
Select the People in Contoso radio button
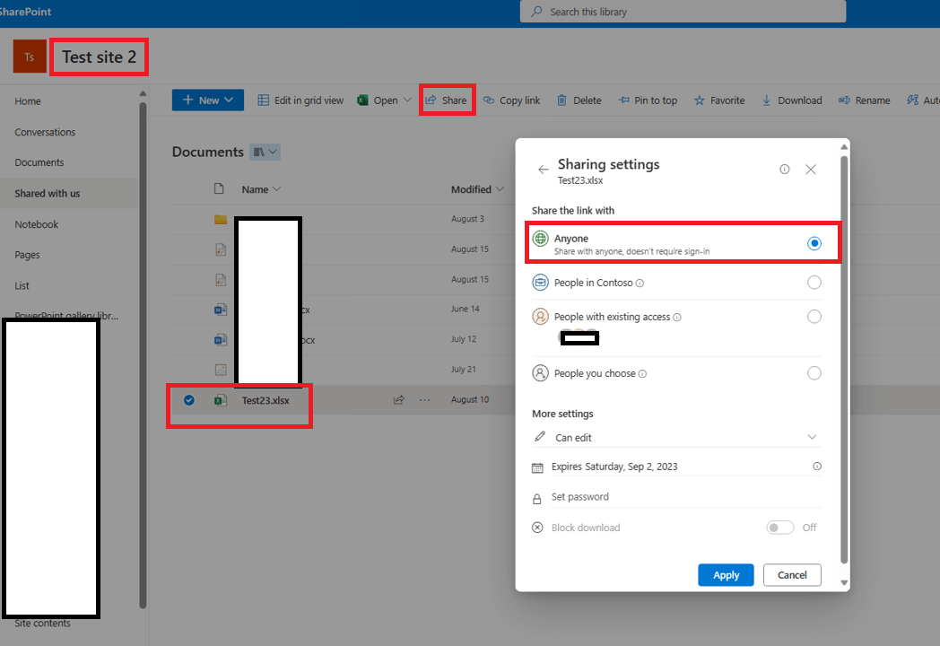click(814, 283)
